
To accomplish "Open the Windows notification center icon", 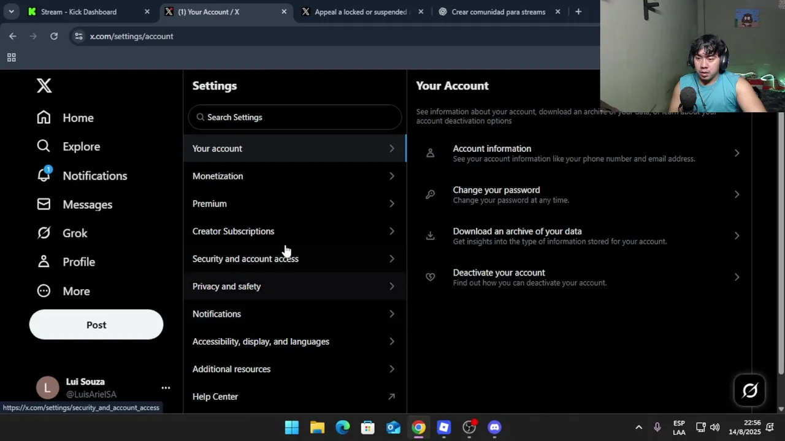I will coord(770,428).
